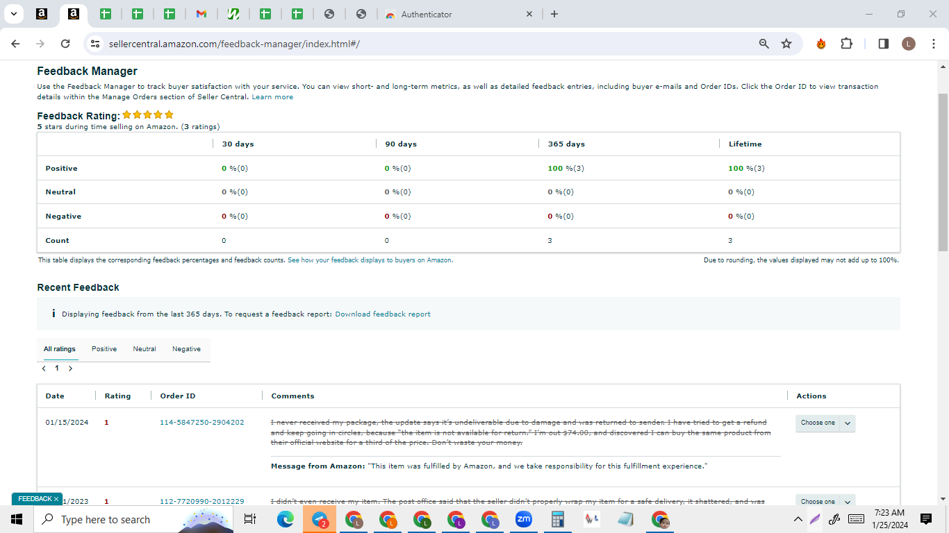Toggle the browser side panel
The width and height of the screenshot is (949, 533).
click(x=884, y=44)
